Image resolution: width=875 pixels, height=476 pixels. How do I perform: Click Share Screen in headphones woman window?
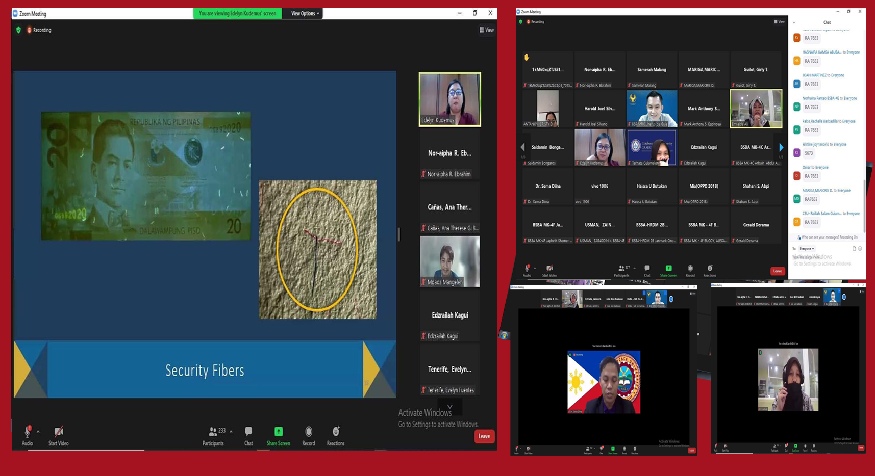795,447
